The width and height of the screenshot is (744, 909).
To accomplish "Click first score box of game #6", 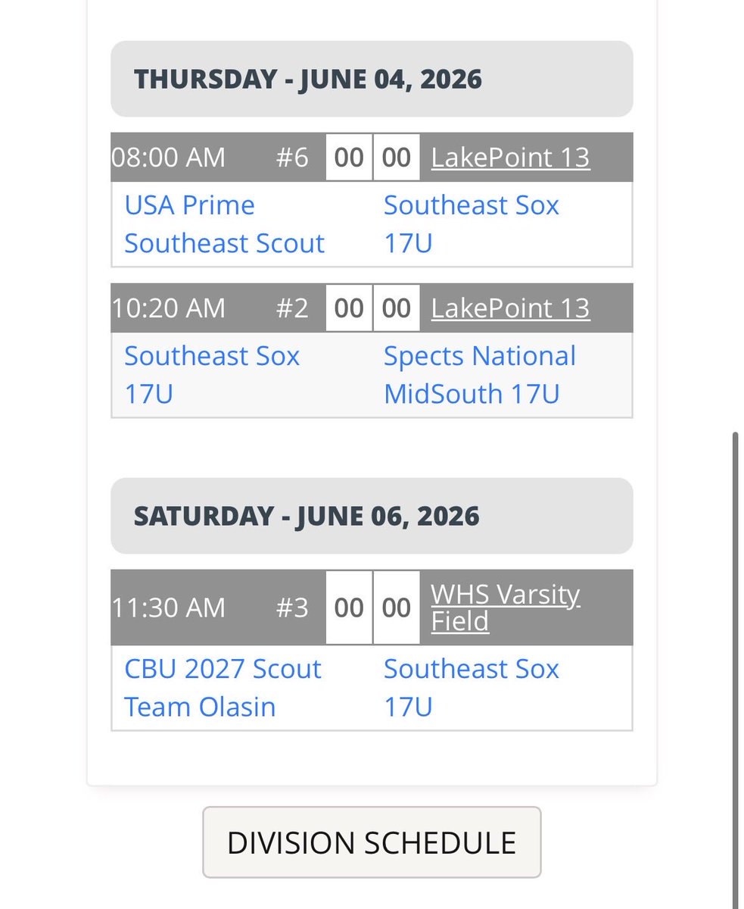I will coord(349,158).
